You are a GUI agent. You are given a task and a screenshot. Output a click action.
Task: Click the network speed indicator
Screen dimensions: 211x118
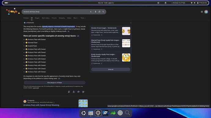(x=178, y=3)
